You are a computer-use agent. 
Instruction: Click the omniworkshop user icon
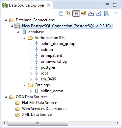tap(37, 61)
